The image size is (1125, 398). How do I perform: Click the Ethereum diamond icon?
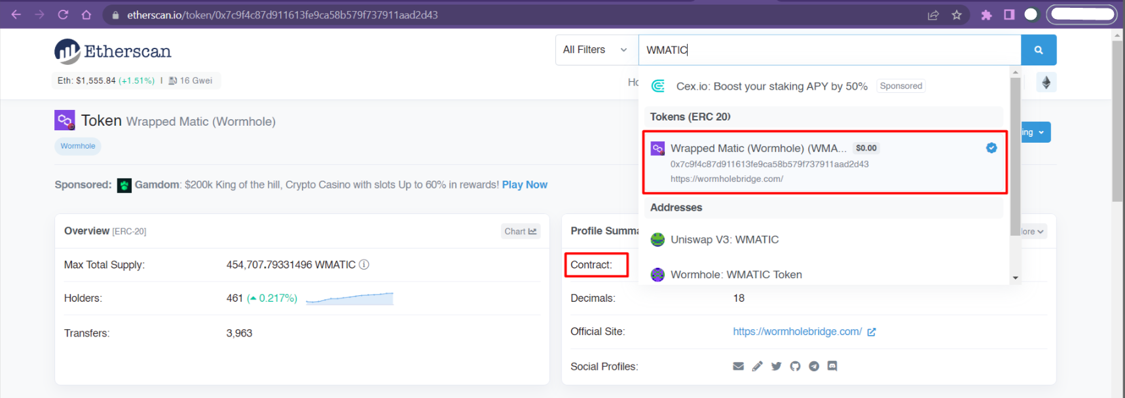click(1046, 82)
